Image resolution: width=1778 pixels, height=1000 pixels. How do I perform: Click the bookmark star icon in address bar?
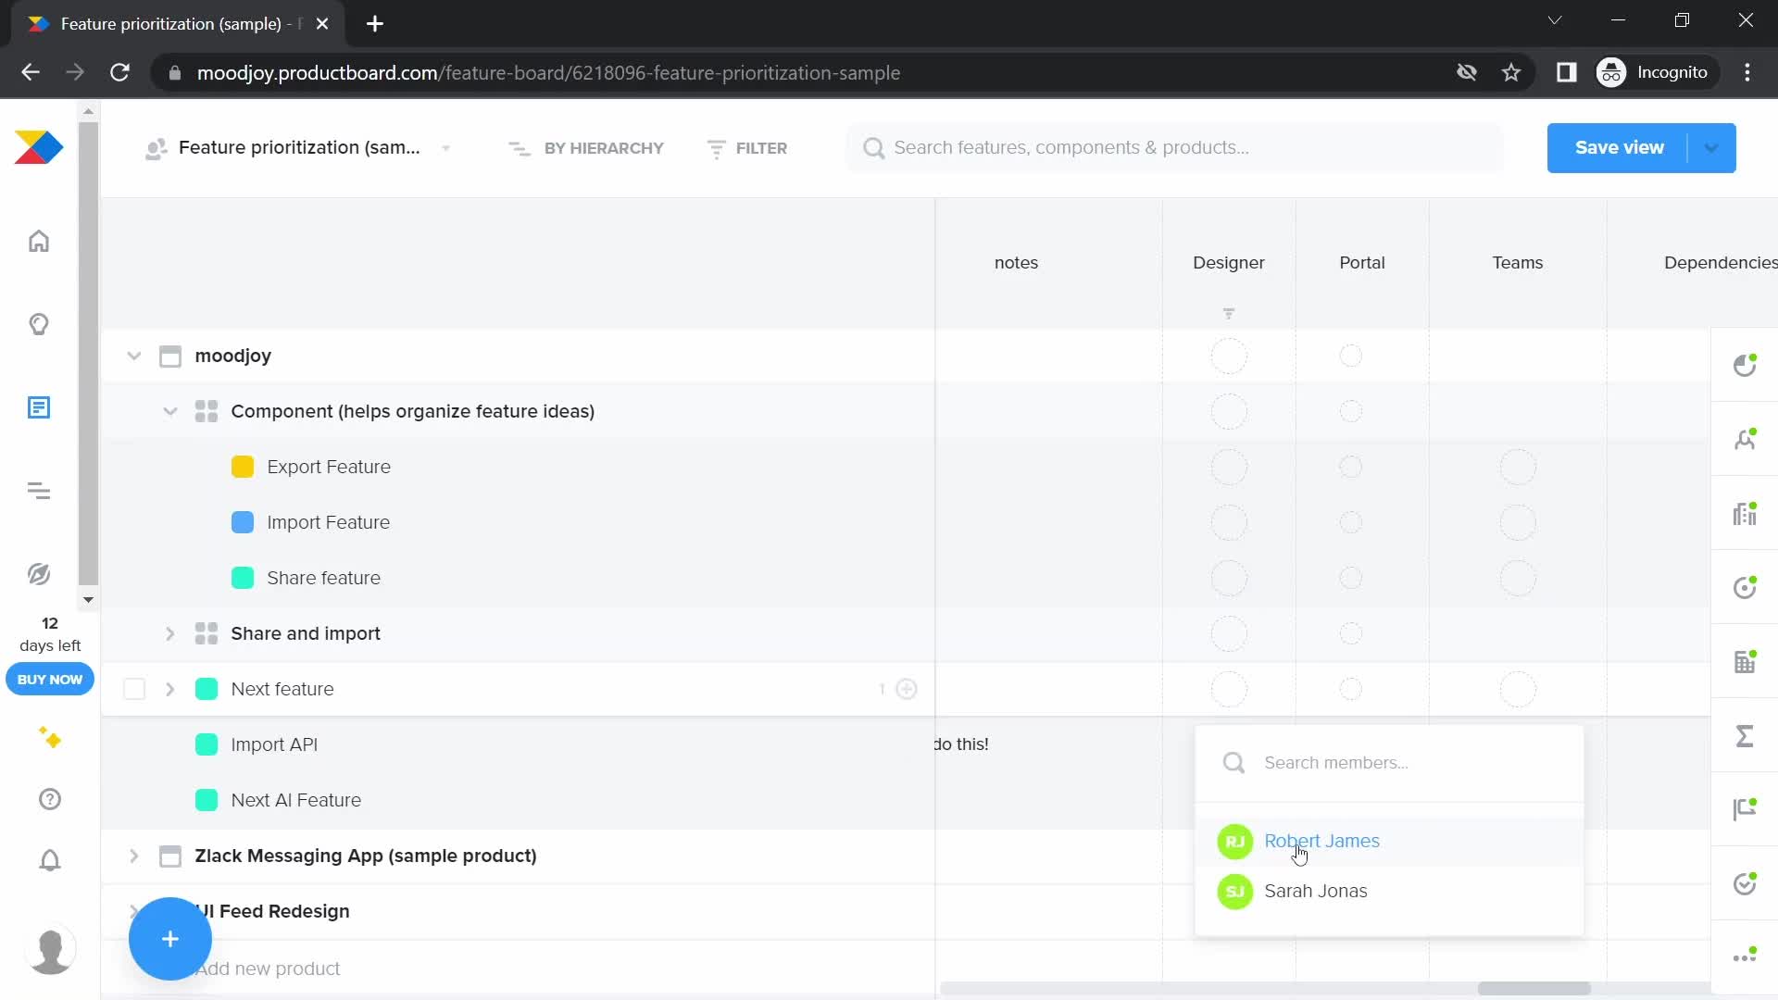coord(1511,72)
